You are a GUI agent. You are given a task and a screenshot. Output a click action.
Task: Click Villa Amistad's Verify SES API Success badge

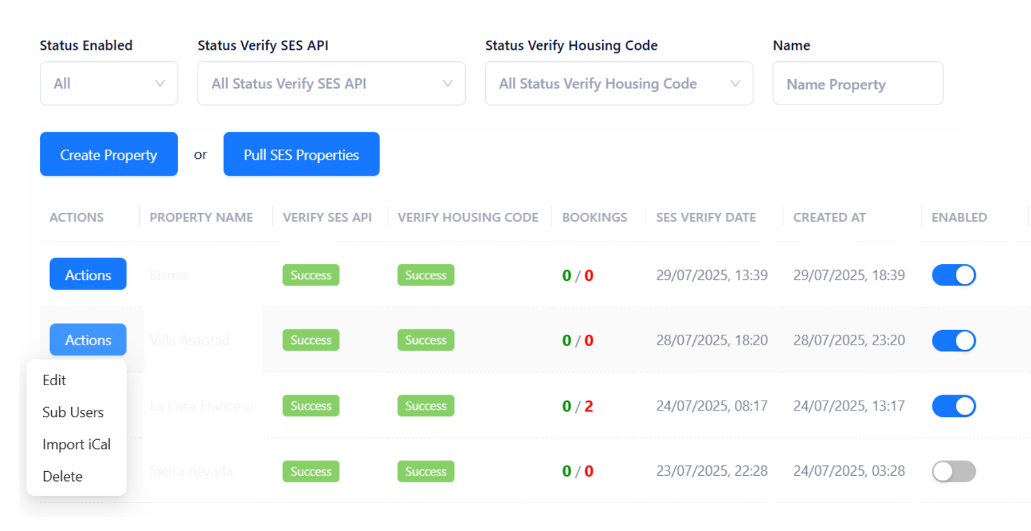[x=310, y=340]
